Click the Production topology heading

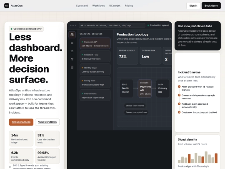[x=132, y=35]
